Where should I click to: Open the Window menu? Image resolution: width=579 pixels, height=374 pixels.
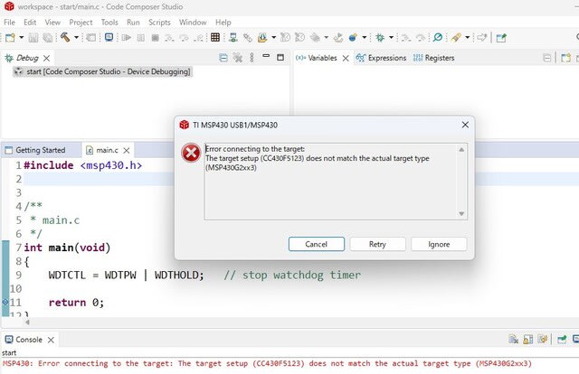(193, 22)
